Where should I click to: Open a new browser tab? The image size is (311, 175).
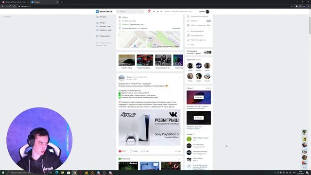tap(62, 2)
